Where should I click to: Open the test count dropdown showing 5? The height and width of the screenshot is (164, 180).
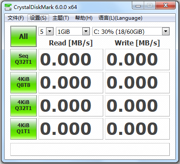click(46, 31)
